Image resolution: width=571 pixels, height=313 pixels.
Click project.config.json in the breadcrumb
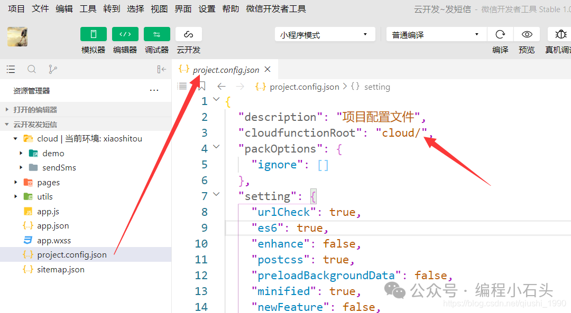pyautogui.click(x=305, y=87)
